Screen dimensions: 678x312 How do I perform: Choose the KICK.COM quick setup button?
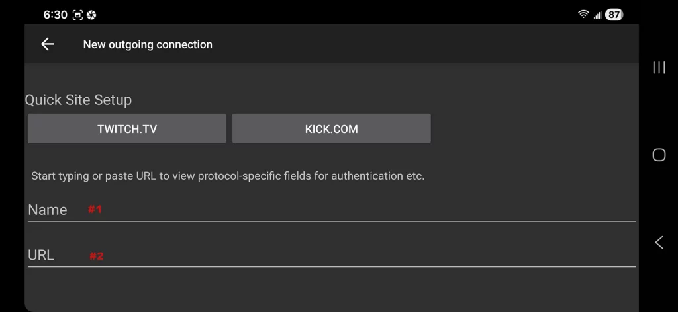click(x=331, y=129)
